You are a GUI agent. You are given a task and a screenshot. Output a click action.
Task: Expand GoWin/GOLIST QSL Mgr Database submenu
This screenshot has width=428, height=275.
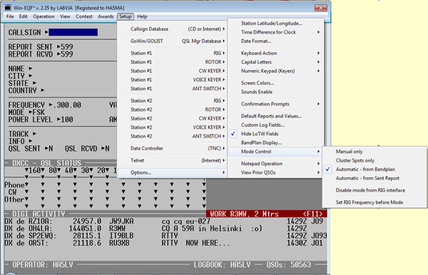point(172,41)
